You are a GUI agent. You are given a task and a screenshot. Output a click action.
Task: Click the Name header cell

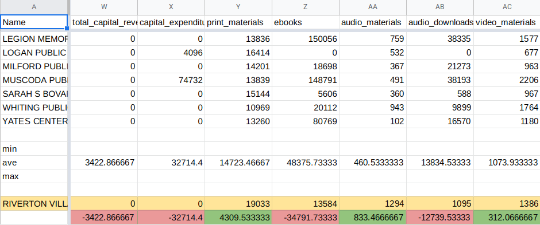[34, 22]
